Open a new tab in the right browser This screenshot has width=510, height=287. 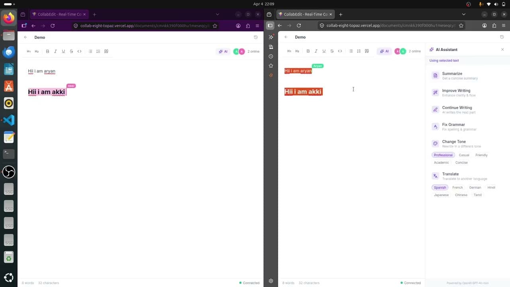coord(341,14)
